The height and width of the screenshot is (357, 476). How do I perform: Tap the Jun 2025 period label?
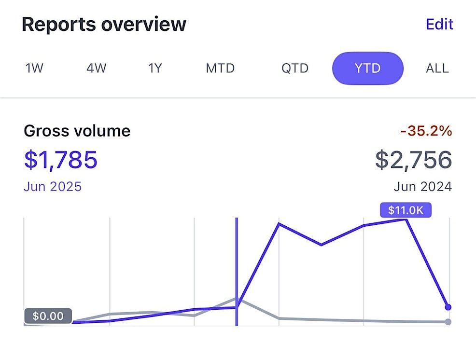click(53, 186)
